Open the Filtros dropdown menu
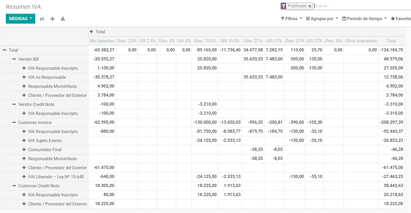Screen dimensions: 411x213 point(291,19)
